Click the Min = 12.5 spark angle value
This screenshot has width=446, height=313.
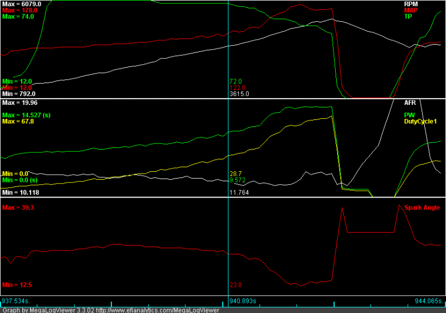coord(17,285)
